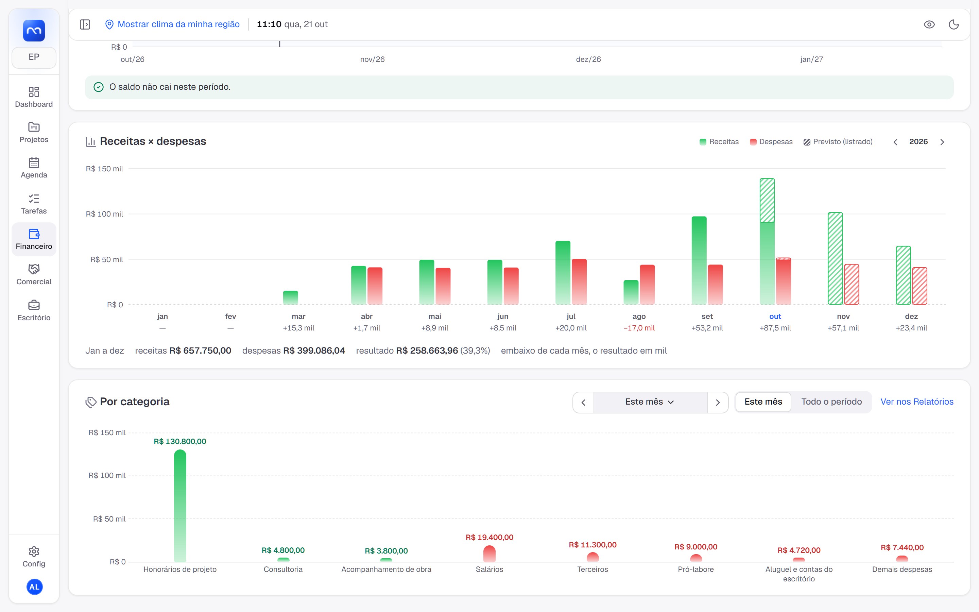The image size is (979, 612).
Task: Open the Tarefas checklist section
Action: [x=34, y=204]
